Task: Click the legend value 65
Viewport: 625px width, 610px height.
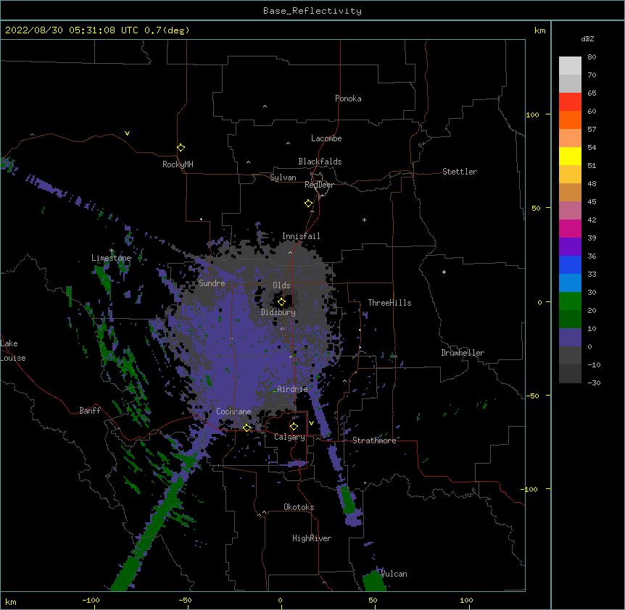Action: (x=592, y=93)
